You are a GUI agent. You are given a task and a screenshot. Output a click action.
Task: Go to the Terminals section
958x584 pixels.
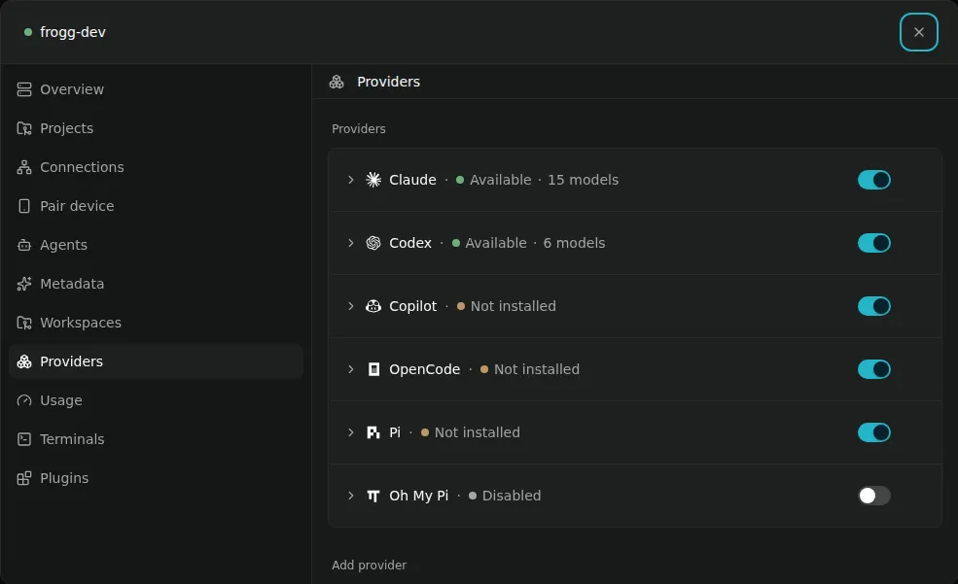[x=156, y=439]
